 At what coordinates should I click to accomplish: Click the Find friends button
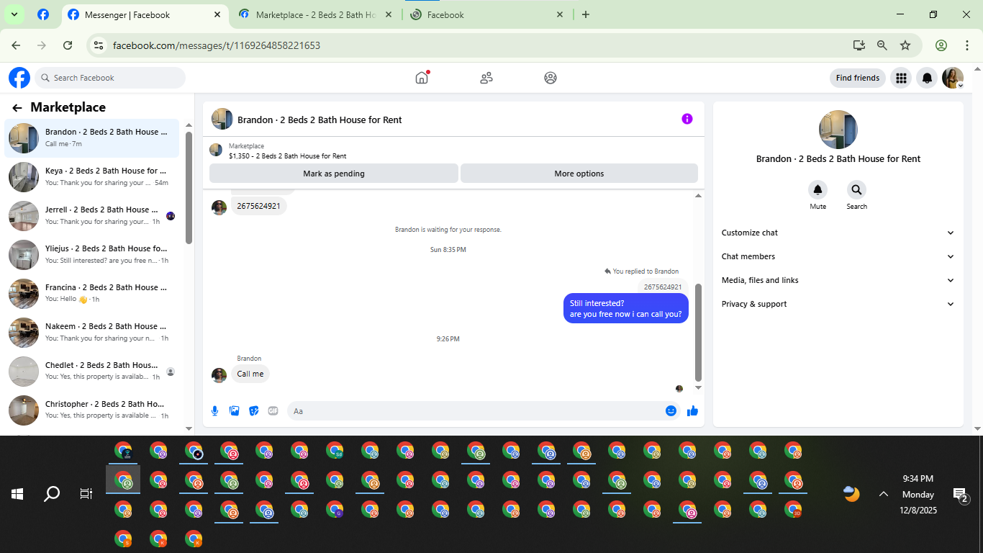858,78
